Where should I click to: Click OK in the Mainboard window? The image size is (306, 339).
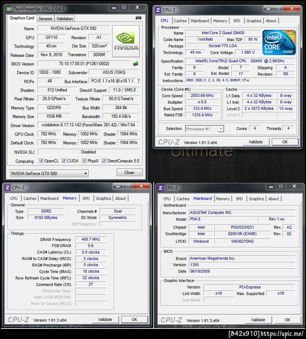click(288, 320)
